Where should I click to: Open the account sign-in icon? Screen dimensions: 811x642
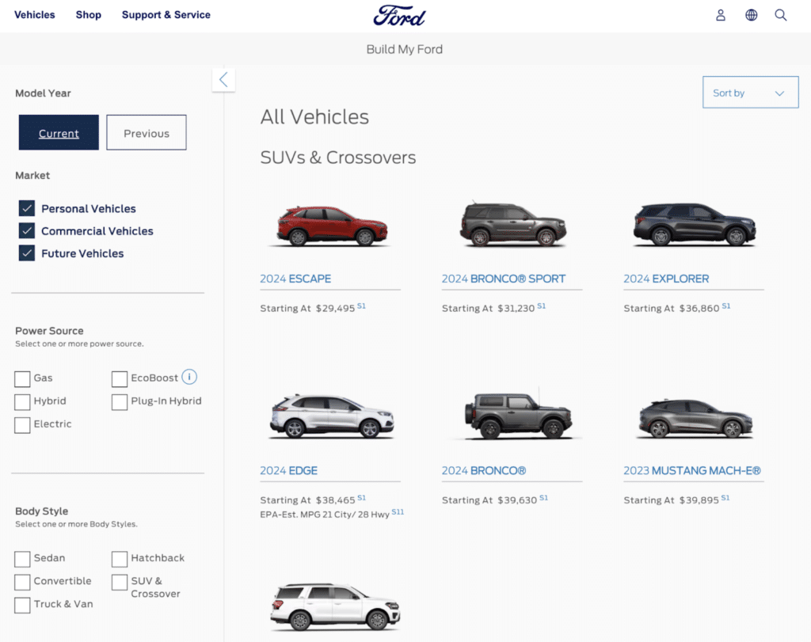coord(720,14)
